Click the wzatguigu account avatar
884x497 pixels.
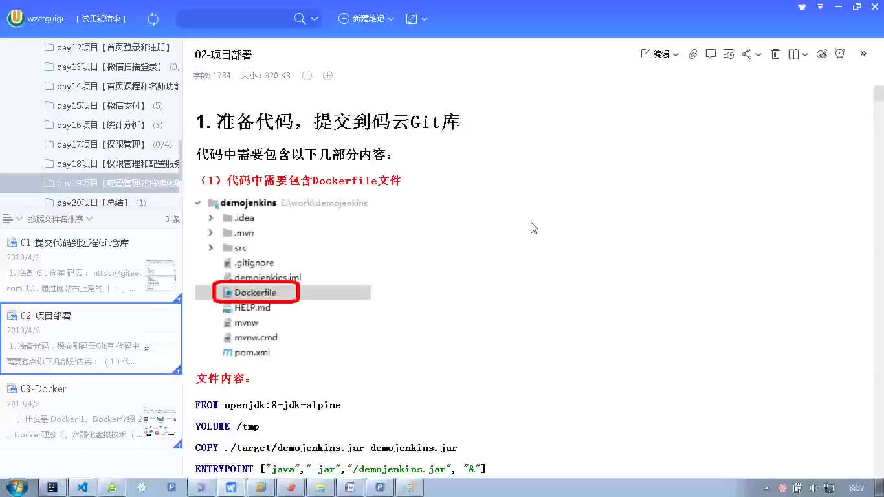click(x=16, y=19)
